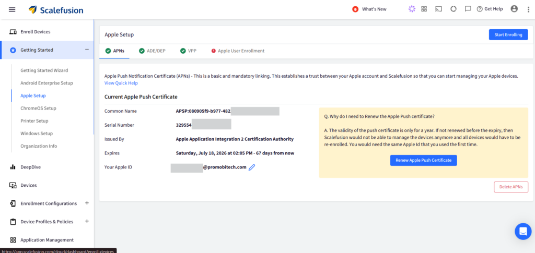Open Devices in sidebar

[x=29, y=185]
